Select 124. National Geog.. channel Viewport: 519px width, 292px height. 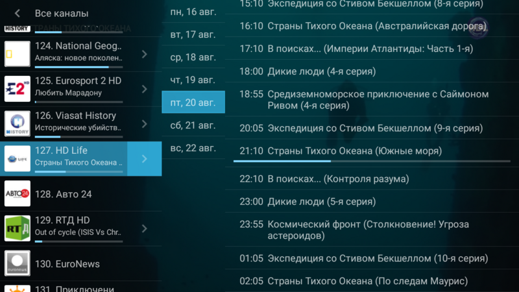[x=80, y=54]
